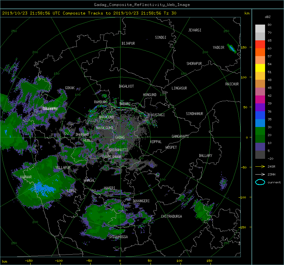Click the HANGAL label
Viewport: 284px width, 265px height.
click(89, 181)
